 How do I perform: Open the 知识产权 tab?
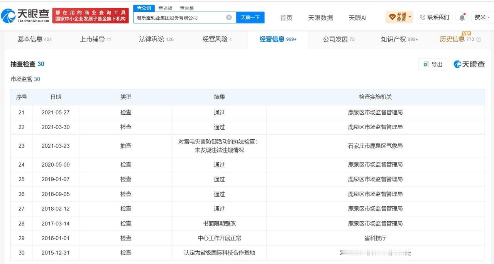coord(399,39)
